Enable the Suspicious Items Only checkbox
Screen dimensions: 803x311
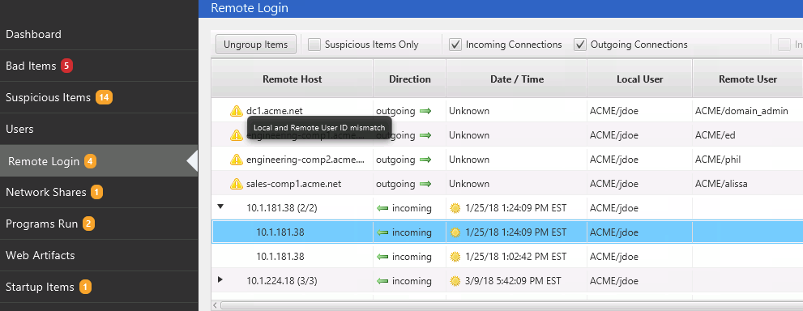(x=314, y=45)
